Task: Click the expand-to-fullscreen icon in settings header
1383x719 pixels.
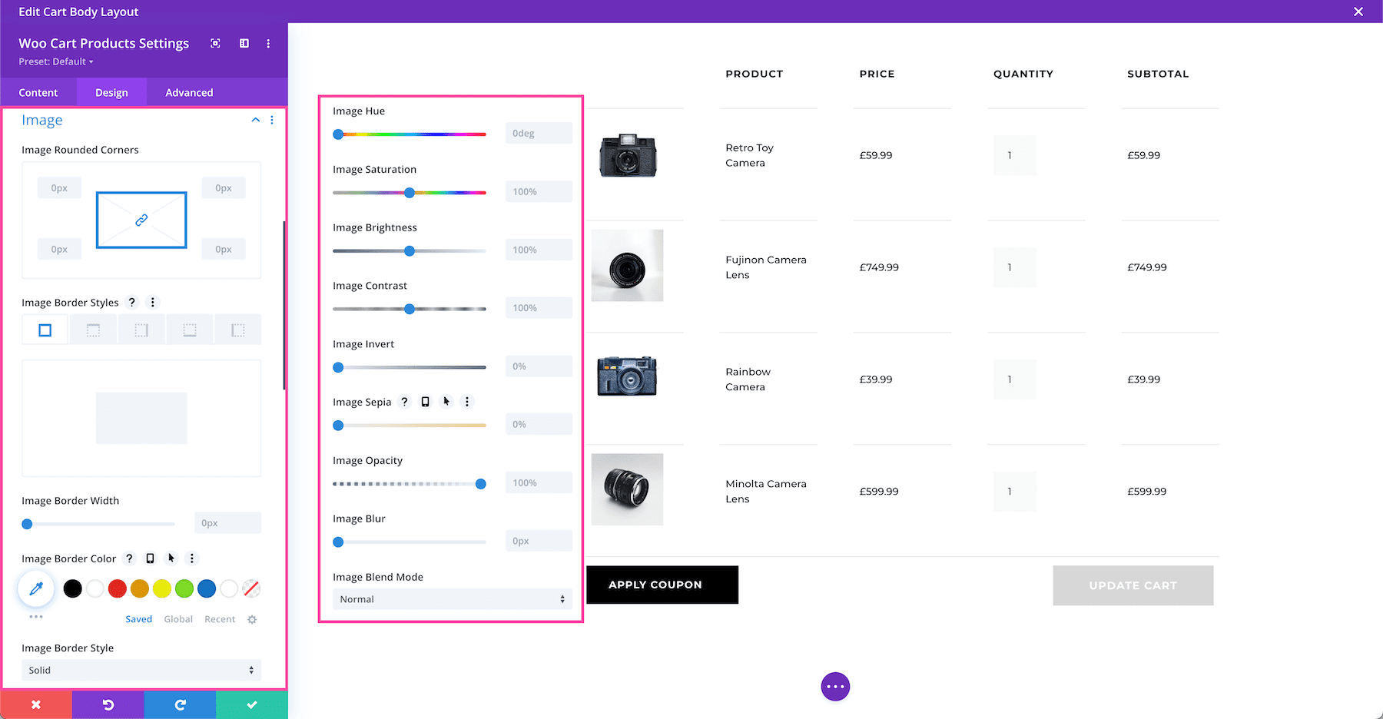Action: [215, 43]
